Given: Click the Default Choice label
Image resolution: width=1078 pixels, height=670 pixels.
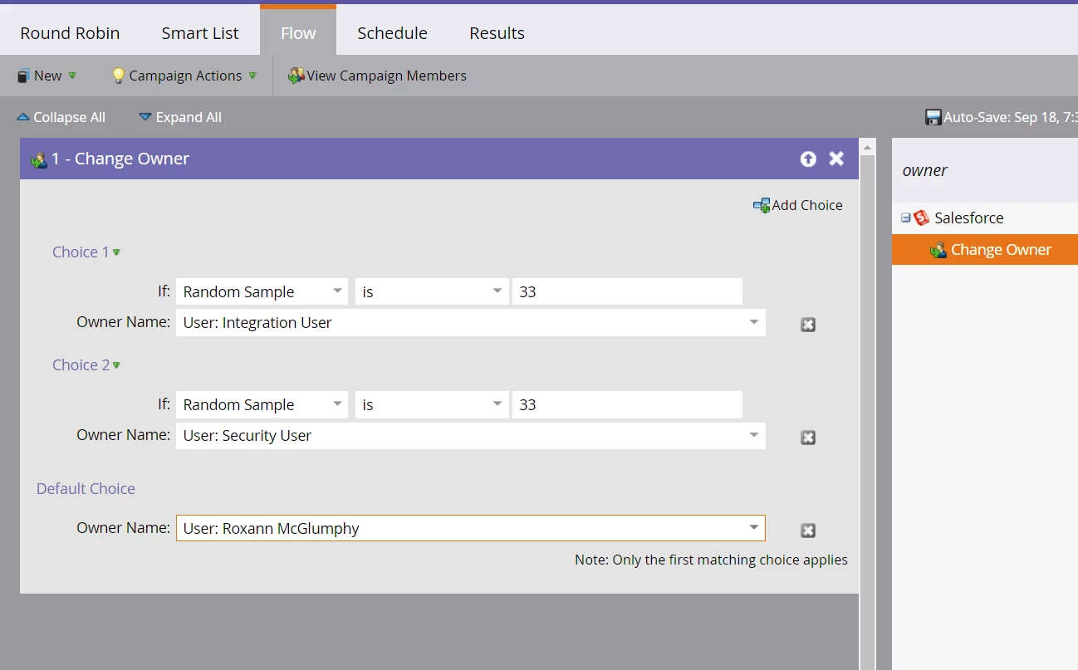Looking at the screenshot, I should pos(86,488).
